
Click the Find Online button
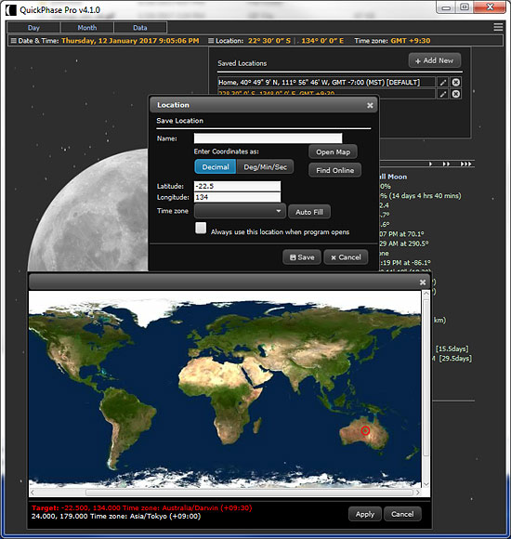coord(334,170)
